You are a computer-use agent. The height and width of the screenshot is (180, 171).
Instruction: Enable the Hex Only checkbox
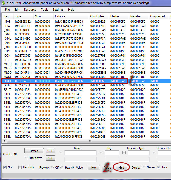[20, 167]
